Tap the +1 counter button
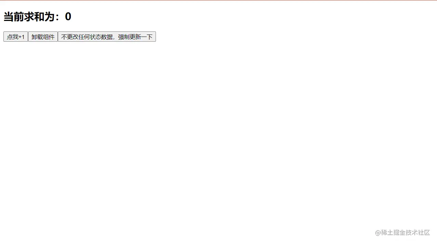Viewport: 437px width, 243px height. [x=16, y=37]
